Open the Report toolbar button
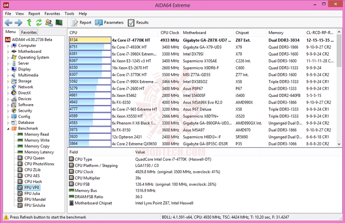This screenshot has width=345, height=223. pyautogui.click(x=81, y=23)
